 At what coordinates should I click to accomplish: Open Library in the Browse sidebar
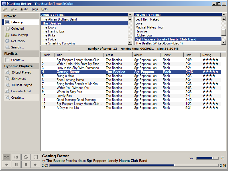coord(21,22)
